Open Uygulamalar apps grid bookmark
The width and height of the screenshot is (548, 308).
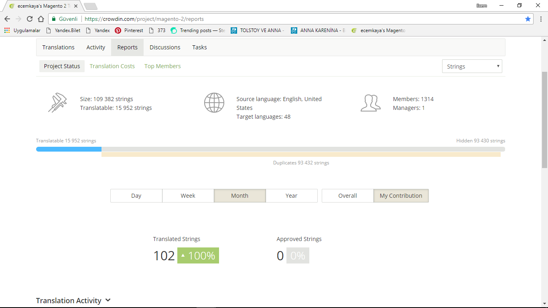tap(22, 30)
